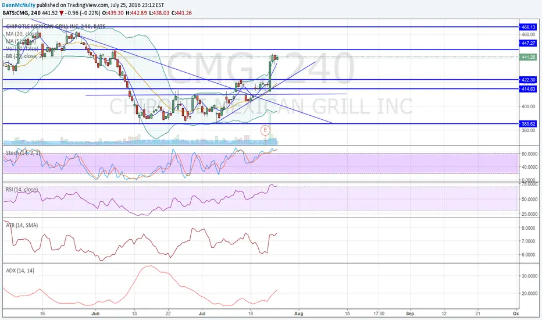The height and width of the screenshot is (320, 542).
Task: Click the earnings 'E' marker on the chart
Action: click(x=265, y=130)
